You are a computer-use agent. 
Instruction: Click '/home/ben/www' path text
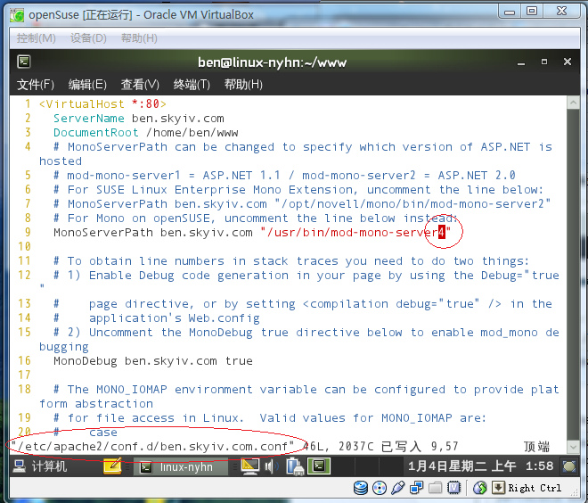click(192, 133)
